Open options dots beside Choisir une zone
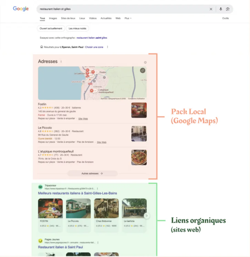This screenshot has height=257, width=250. click(108, 47)
